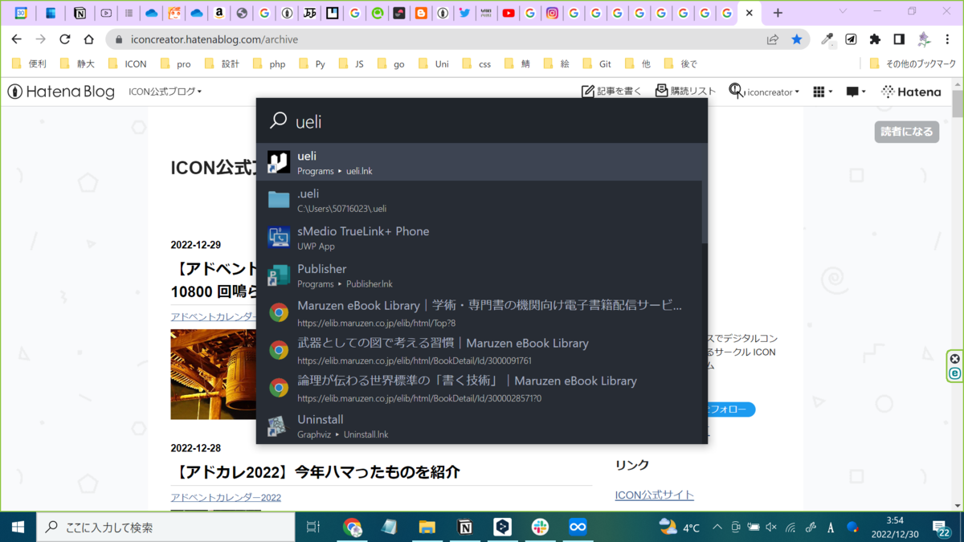The width and height of the screenshot is (964, 542).
Task: Open Notion from the taskbar
Action: (464, 527)
